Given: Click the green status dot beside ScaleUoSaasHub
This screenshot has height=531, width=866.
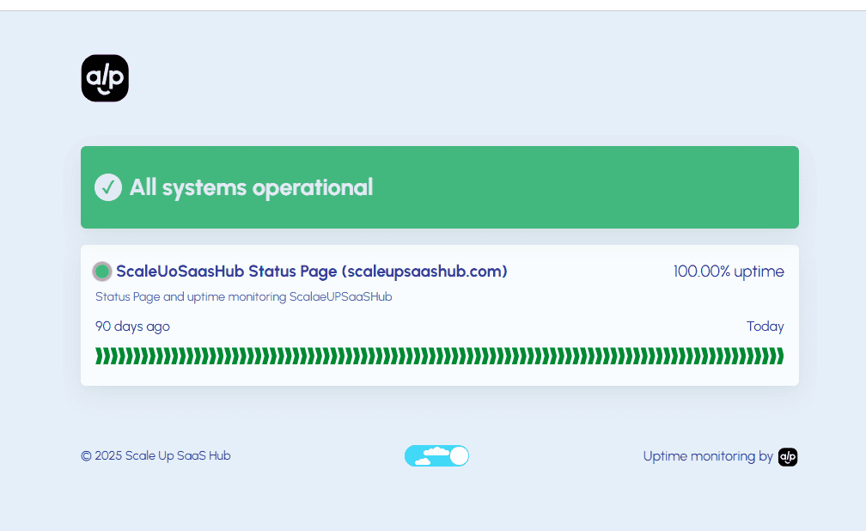Looking at the screenshot, I should (x=102, y=272).
